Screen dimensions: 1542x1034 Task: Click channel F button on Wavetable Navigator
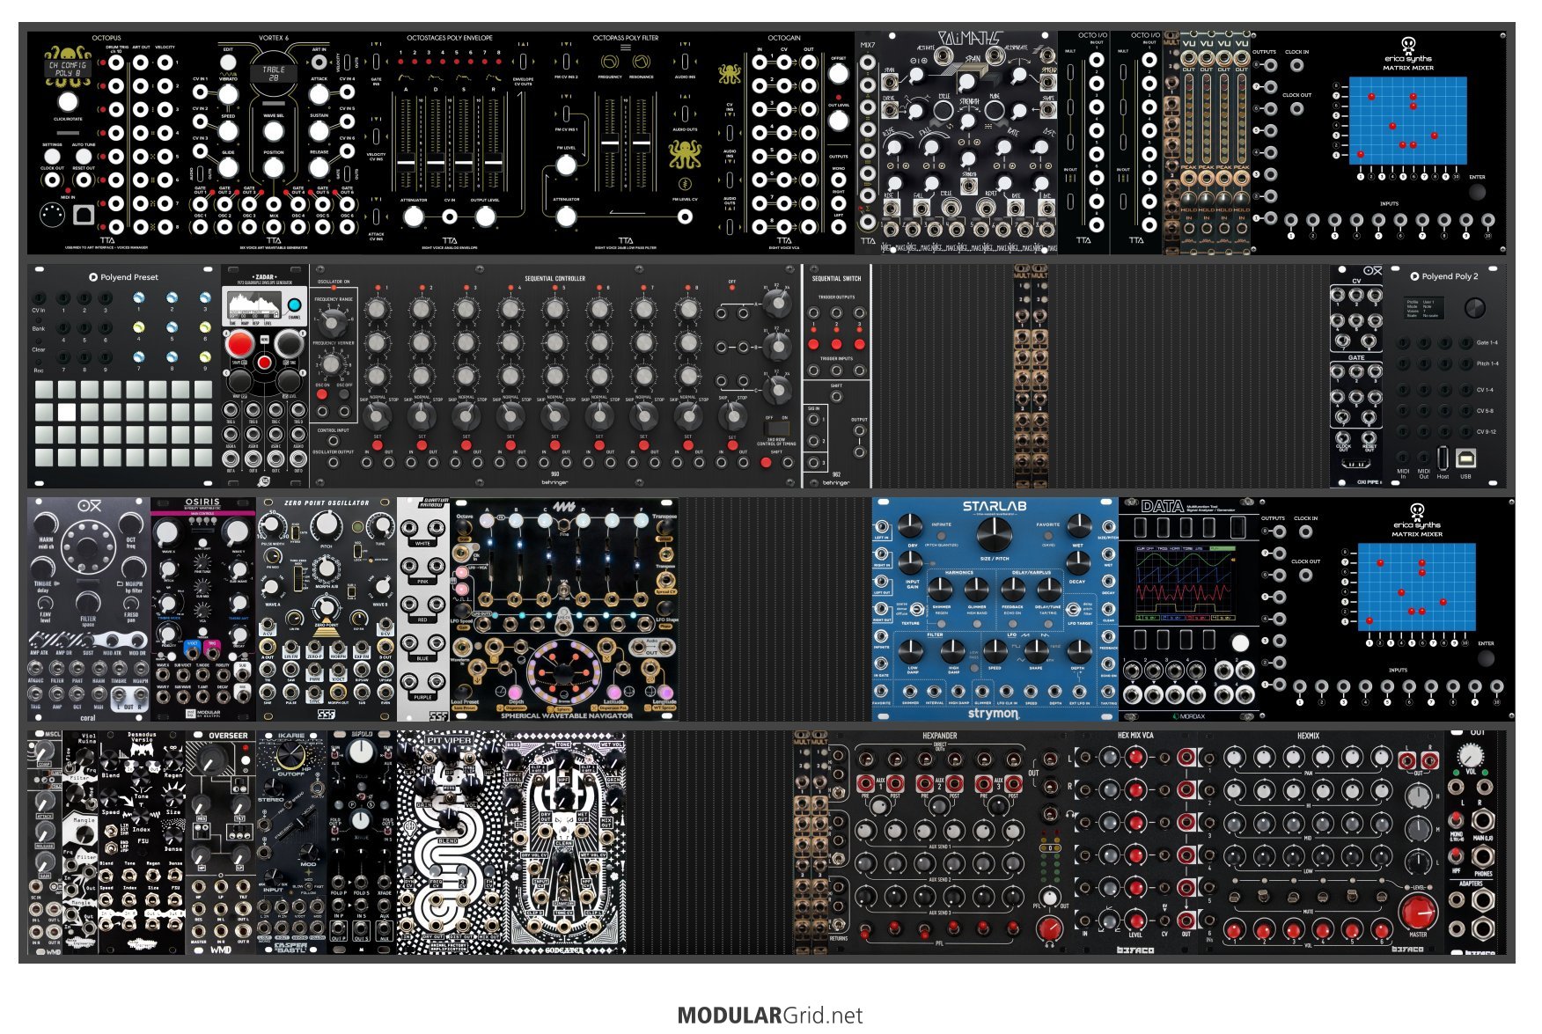tap(640, 521)
